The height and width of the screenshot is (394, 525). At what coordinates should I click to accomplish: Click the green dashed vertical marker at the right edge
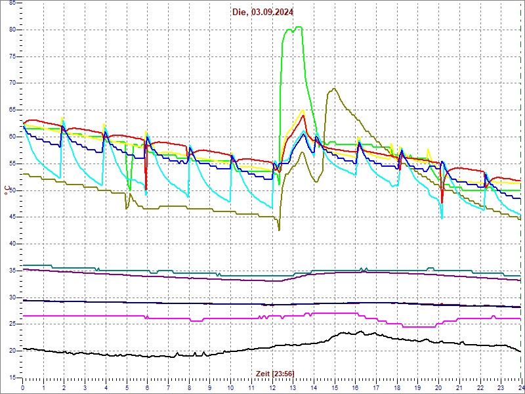[x=520, y=197]
